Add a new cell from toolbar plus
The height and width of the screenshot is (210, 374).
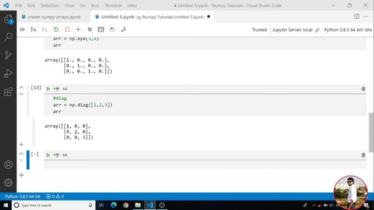click(x=78, y=30)
